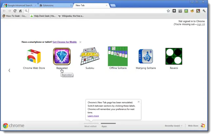The height and width of the screenshot is (136, 213).
Task: Click the orange basket extension icon
Action: [x=192, y=11]
